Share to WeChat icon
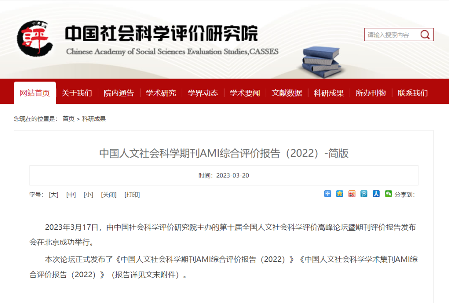 click(x=388, y=194)
